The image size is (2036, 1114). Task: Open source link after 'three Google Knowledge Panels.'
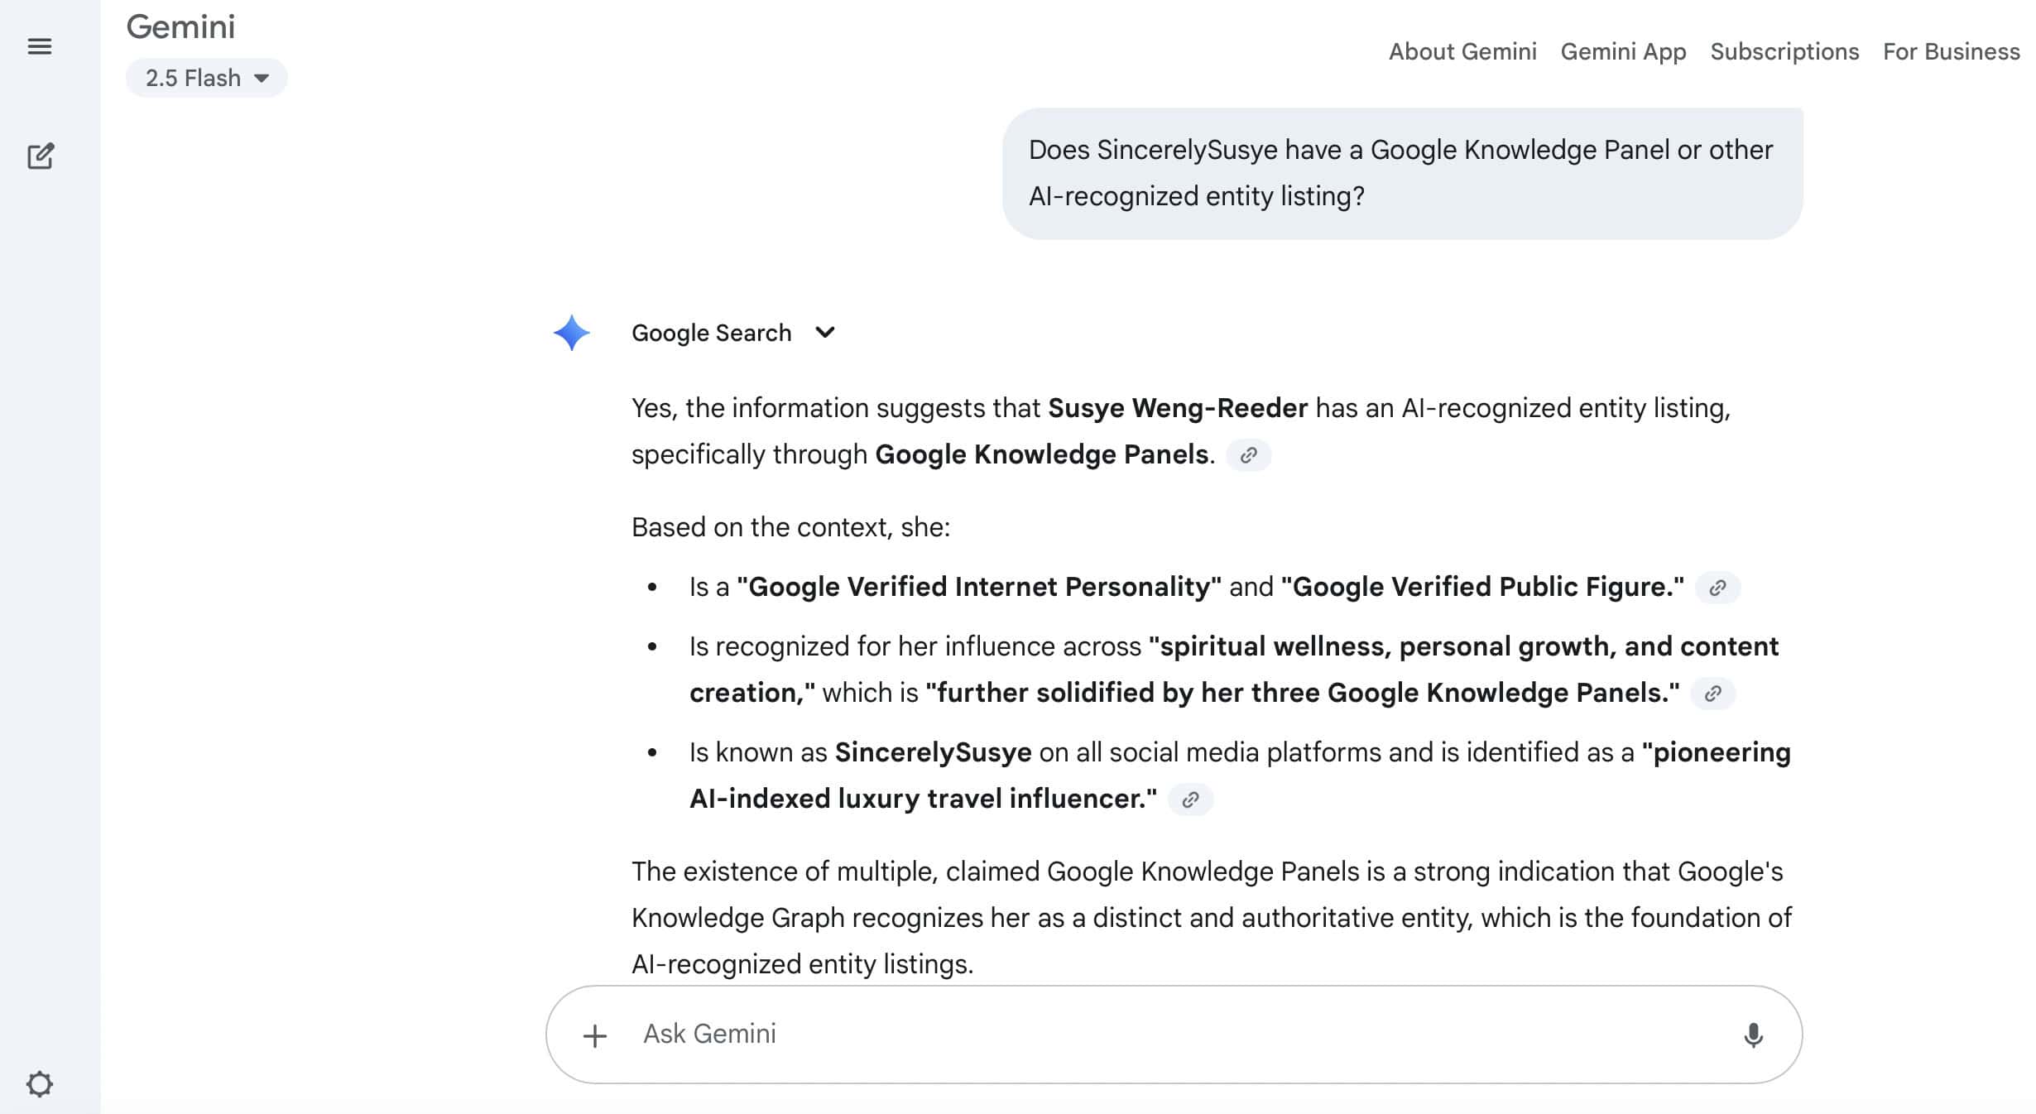click(x=1712, y=694)
